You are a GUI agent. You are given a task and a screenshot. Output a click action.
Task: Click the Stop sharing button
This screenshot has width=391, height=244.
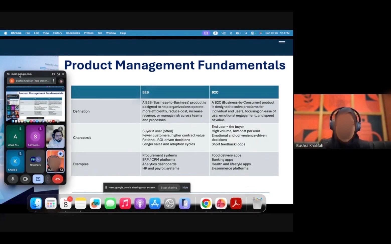pyautogui.click(x=169, y=188)
